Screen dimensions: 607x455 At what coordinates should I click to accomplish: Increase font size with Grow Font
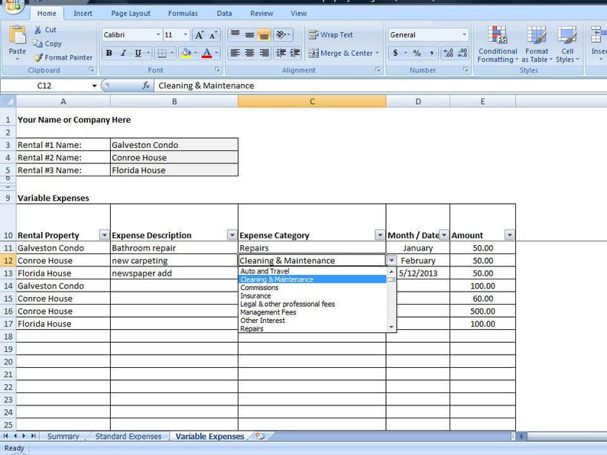[200, 35]
